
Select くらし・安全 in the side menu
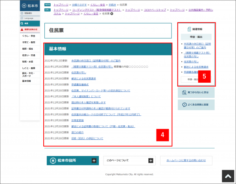pyautogui.click(x=29, y=36)
